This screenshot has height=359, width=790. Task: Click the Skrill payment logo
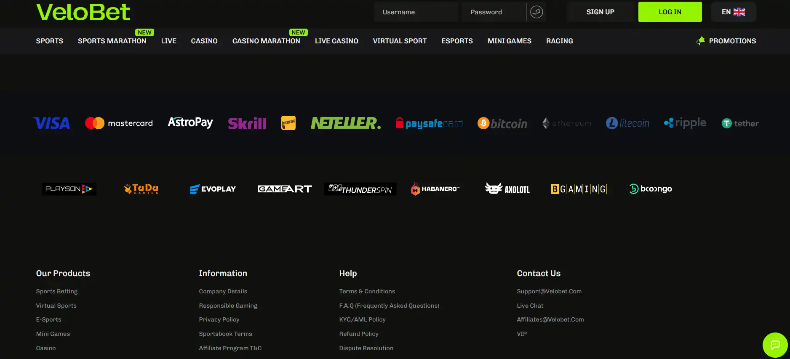pyautogui.click(x=247, y=123)
